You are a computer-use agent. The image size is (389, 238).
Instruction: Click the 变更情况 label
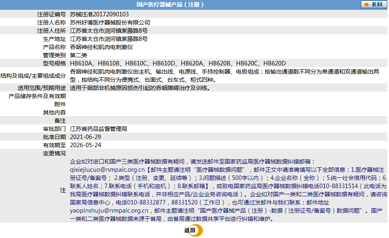tap(54, 153)
